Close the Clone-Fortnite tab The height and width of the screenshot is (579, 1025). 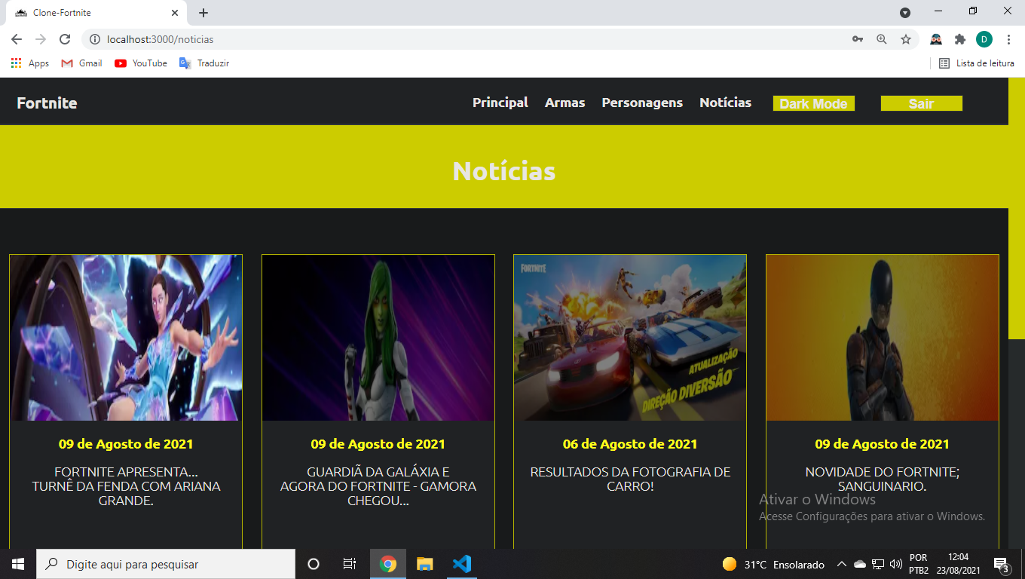[x=175, y=13]
